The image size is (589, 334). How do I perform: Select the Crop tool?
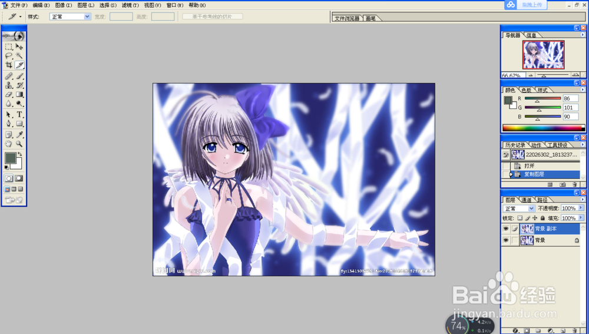point(9,65)
